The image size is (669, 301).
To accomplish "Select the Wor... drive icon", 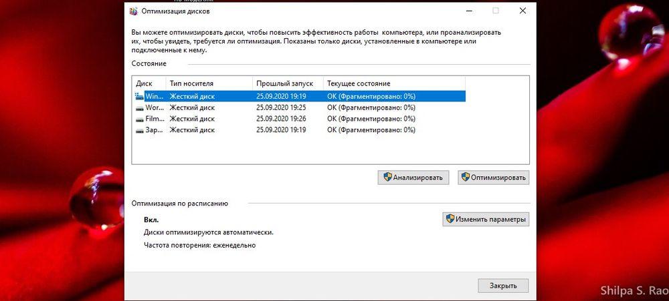I will 140,108.
